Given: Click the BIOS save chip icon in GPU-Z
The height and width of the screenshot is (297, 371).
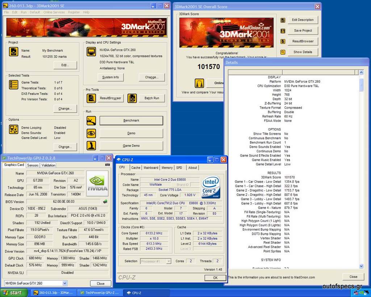Looking at the screenshot, I should [x=105, y=201].
